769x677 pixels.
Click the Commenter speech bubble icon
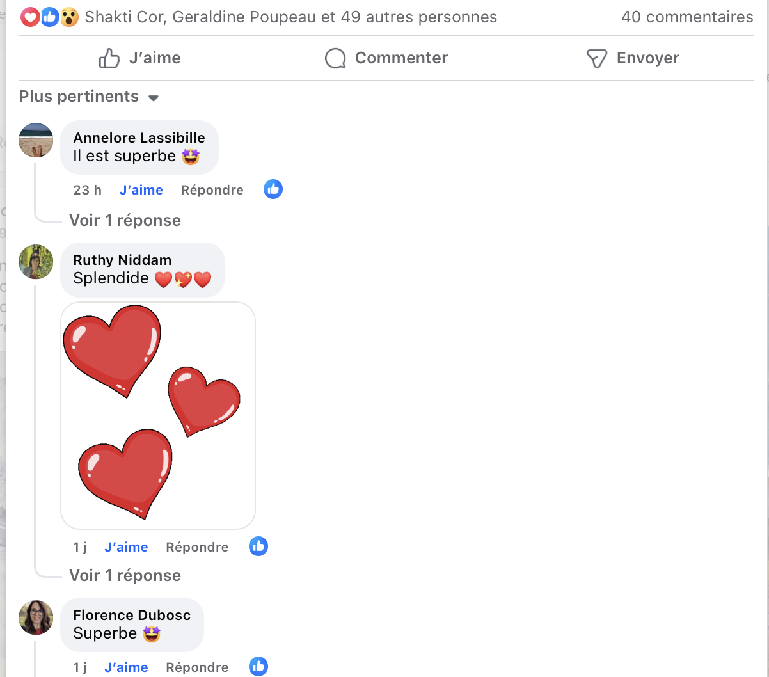(335, 58)
